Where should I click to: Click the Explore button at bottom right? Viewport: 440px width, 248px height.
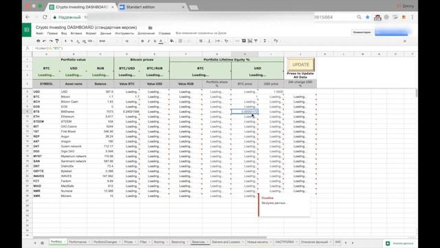tap(400, 243)
